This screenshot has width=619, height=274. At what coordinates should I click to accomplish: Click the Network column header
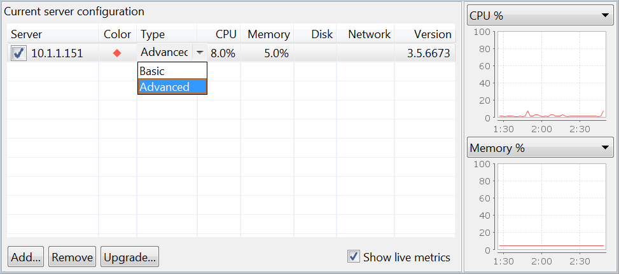tap(366, 34)
